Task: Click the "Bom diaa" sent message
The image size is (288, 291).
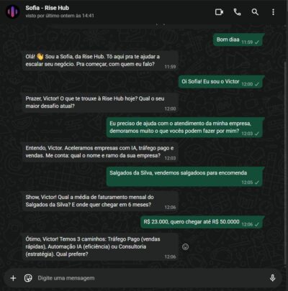Action: (x=238, y=40)
